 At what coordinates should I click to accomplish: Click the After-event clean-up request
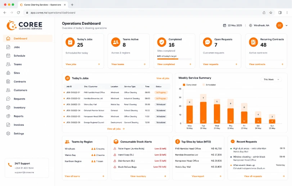click(257, 167)
